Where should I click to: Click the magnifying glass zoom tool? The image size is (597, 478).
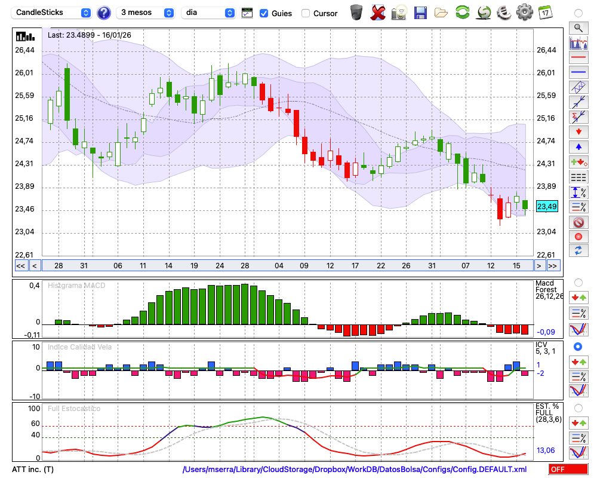point(578,27)
